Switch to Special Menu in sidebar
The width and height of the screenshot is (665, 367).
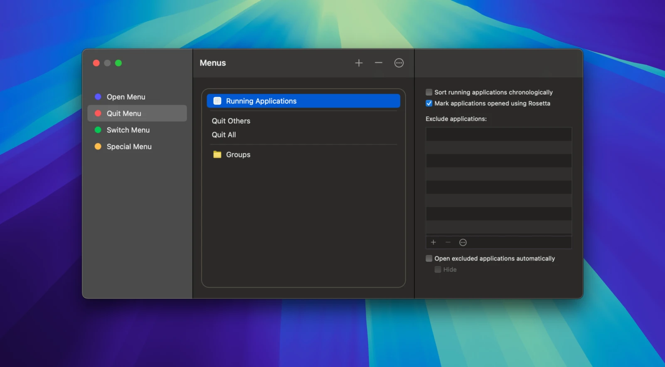[x=129, y=147]
